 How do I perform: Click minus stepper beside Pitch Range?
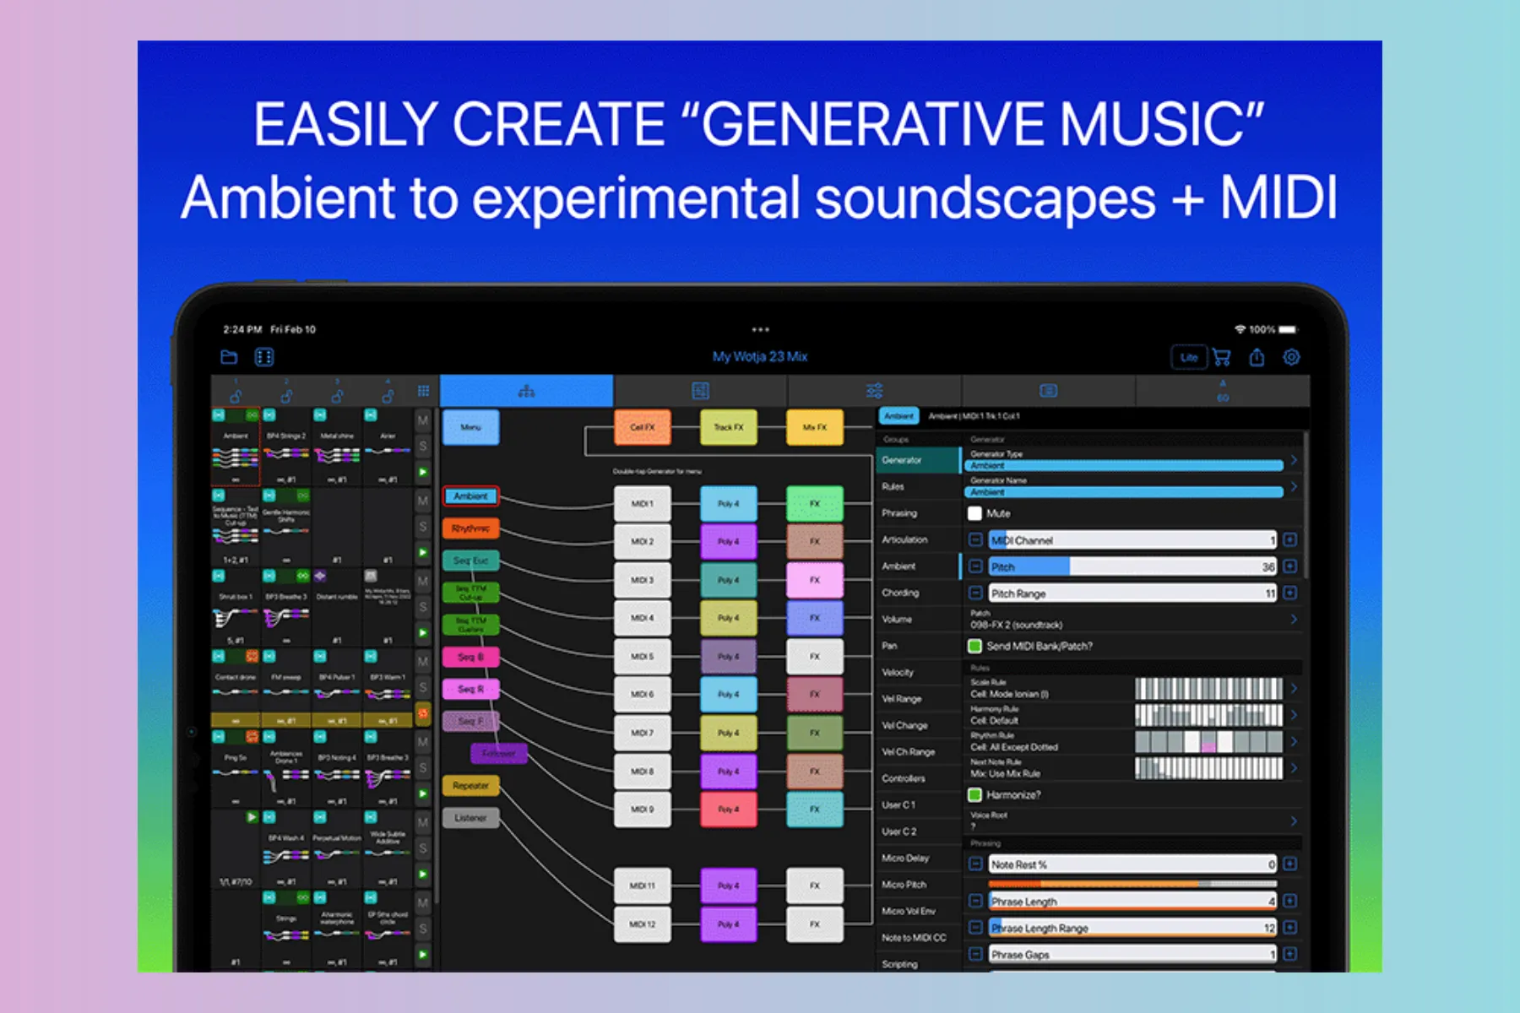click(975, 593)
